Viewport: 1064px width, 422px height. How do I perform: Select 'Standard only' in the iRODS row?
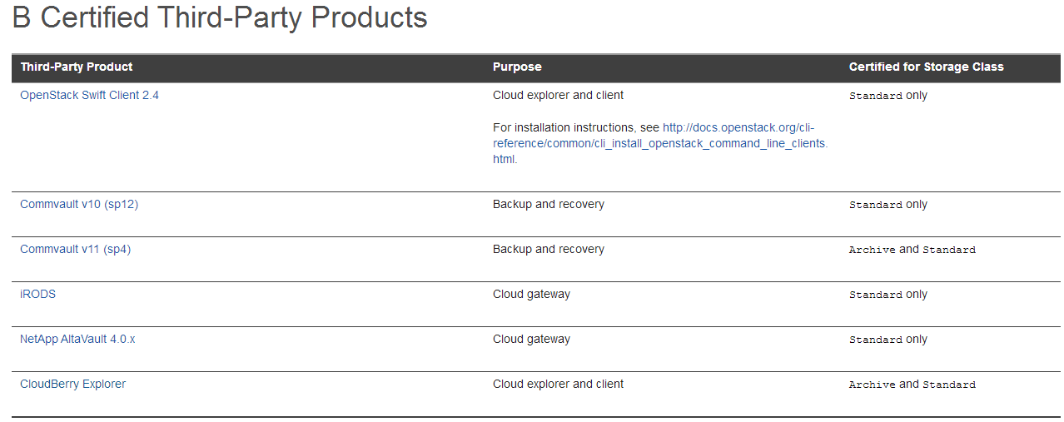tap(887, 294)
